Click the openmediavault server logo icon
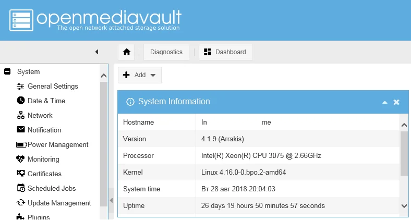This screenshot has width=411, height=220. (21, 20)
